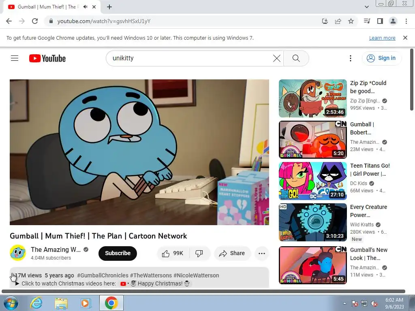The width and height of the screenshot is (415, 311).
Task: Run the search with magnifier button
Action: [x=296, y=58]
